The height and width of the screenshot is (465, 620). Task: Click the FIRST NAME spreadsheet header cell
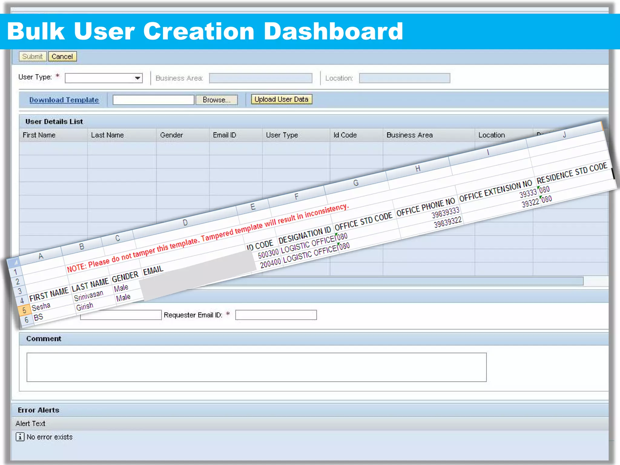(x=49, y=294)
